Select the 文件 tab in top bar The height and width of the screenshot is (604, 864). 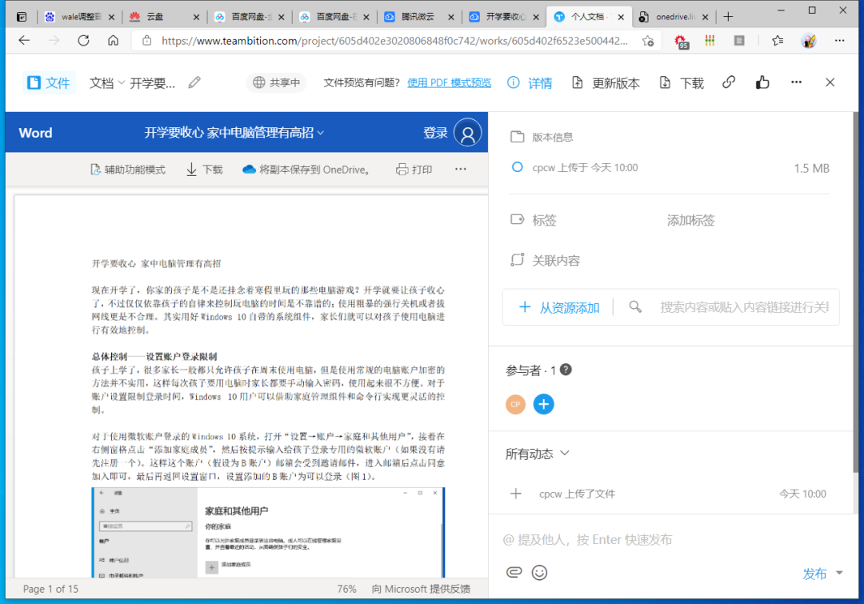coord(49,82)
